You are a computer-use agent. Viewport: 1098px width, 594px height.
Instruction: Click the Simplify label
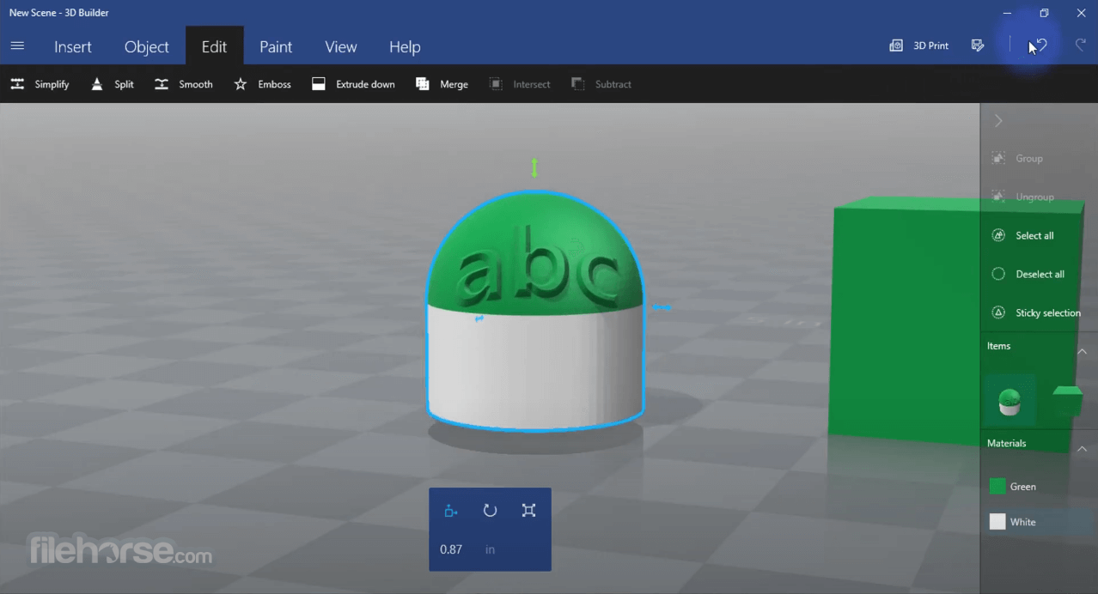tap(52, 84)
